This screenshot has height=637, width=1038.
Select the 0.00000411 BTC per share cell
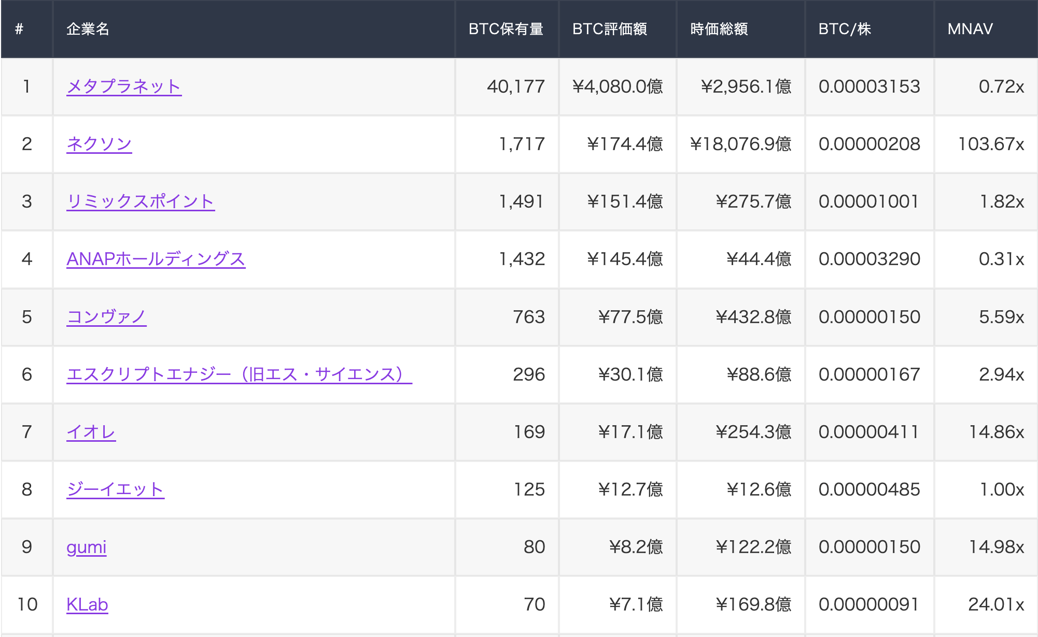pyautogui.click(x=869, y=432)
